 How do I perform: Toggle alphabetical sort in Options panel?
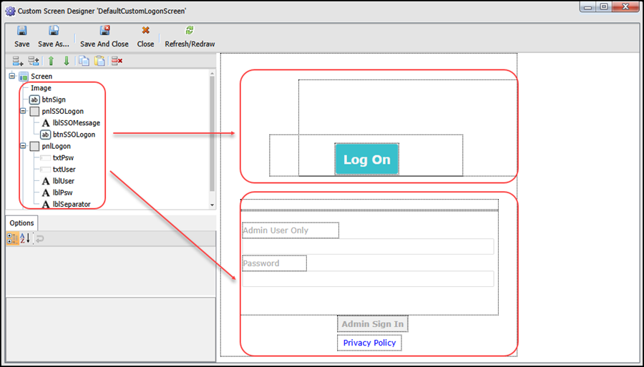point(25,238)
